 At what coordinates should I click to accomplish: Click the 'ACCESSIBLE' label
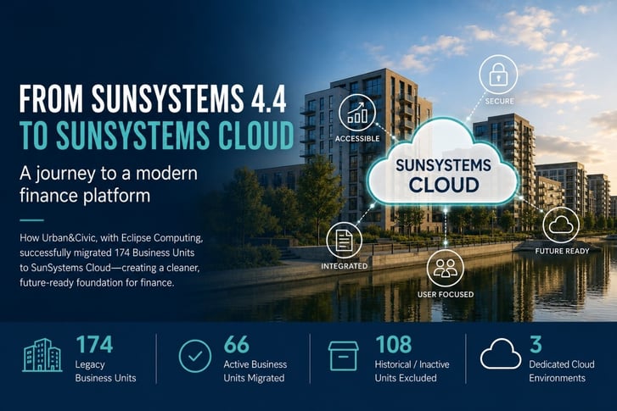pyautogui.click(x=357, y=139)
